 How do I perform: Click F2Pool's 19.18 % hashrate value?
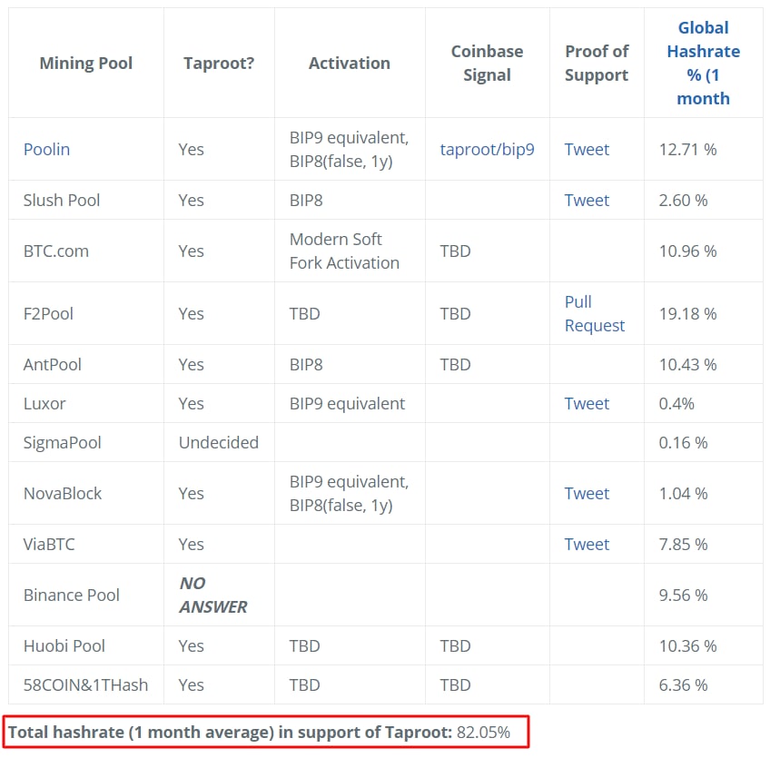click(687, 314)
